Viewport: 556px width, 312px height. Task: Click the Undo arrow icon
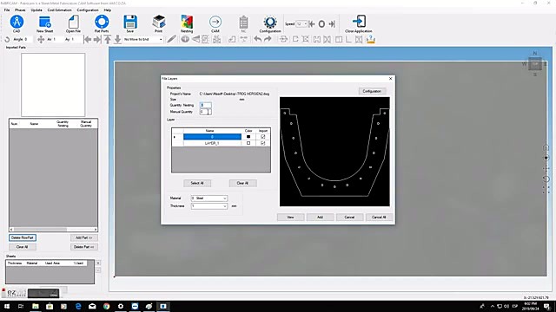(x=258, y=39)
